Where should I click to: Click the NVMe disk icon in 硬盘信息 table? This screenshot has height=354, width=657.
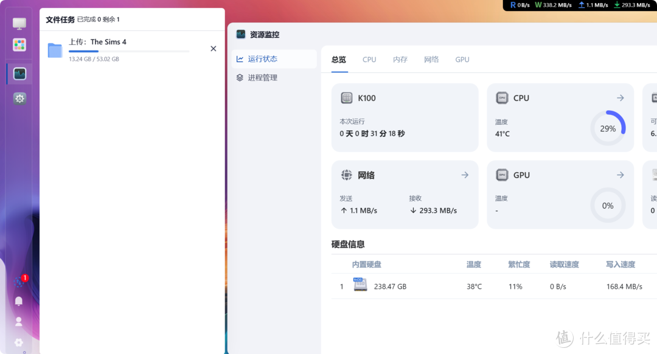(360, 284)
